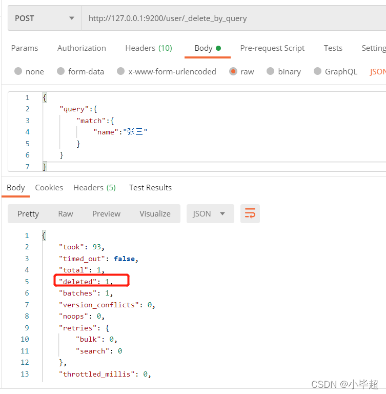Open the orange JSON body type selector
This screenshot has width=386, height=394.
(377, 72)
